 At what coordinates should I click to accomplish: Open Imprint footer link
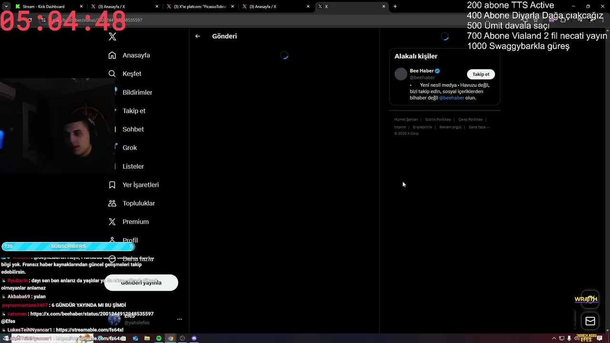pos(400,127)
